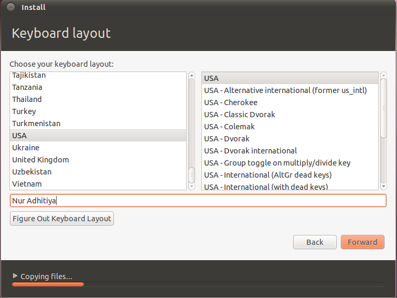Click country list scrollbar up arrow

click(x=191, y=75)
